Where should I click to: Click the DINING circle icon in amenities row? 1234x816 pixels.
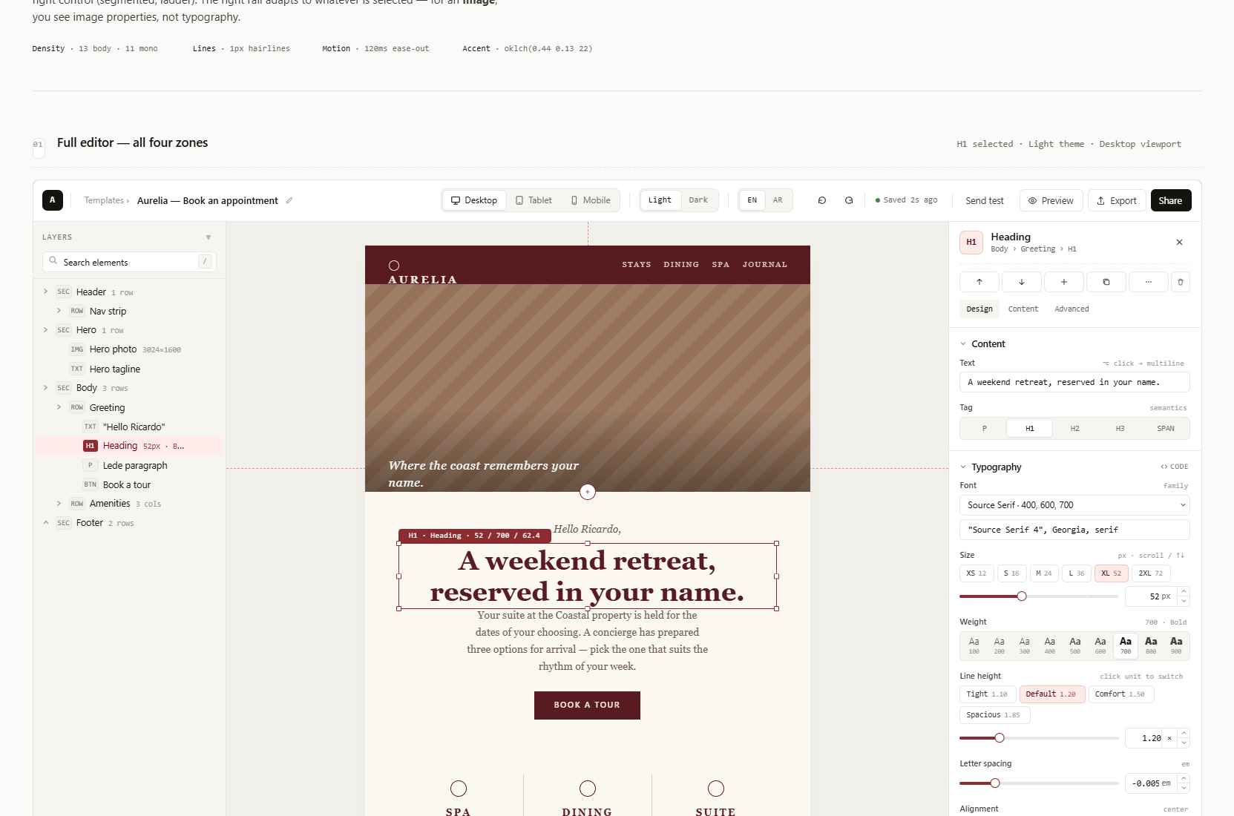click(x=588, y=789)
